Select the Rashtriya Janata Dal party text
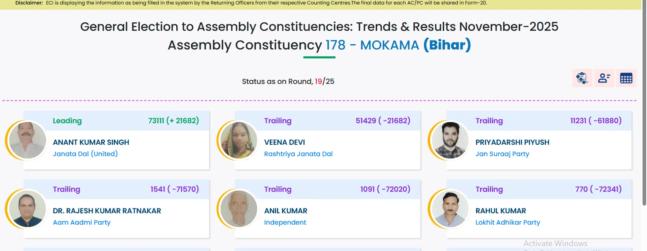This screenshot has height=251, width=647. [298, 154]
